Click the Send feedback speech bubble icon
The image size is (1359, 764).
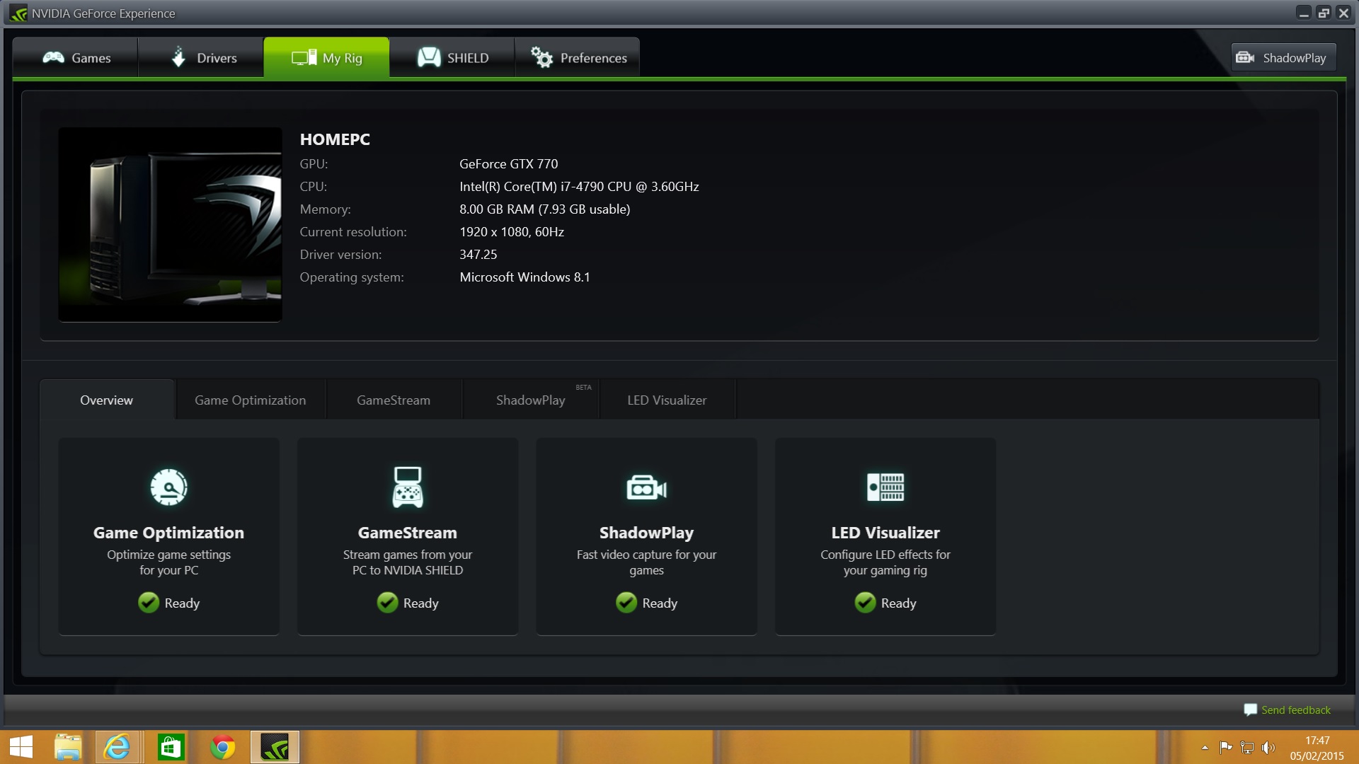click(x=1250, y=710)
